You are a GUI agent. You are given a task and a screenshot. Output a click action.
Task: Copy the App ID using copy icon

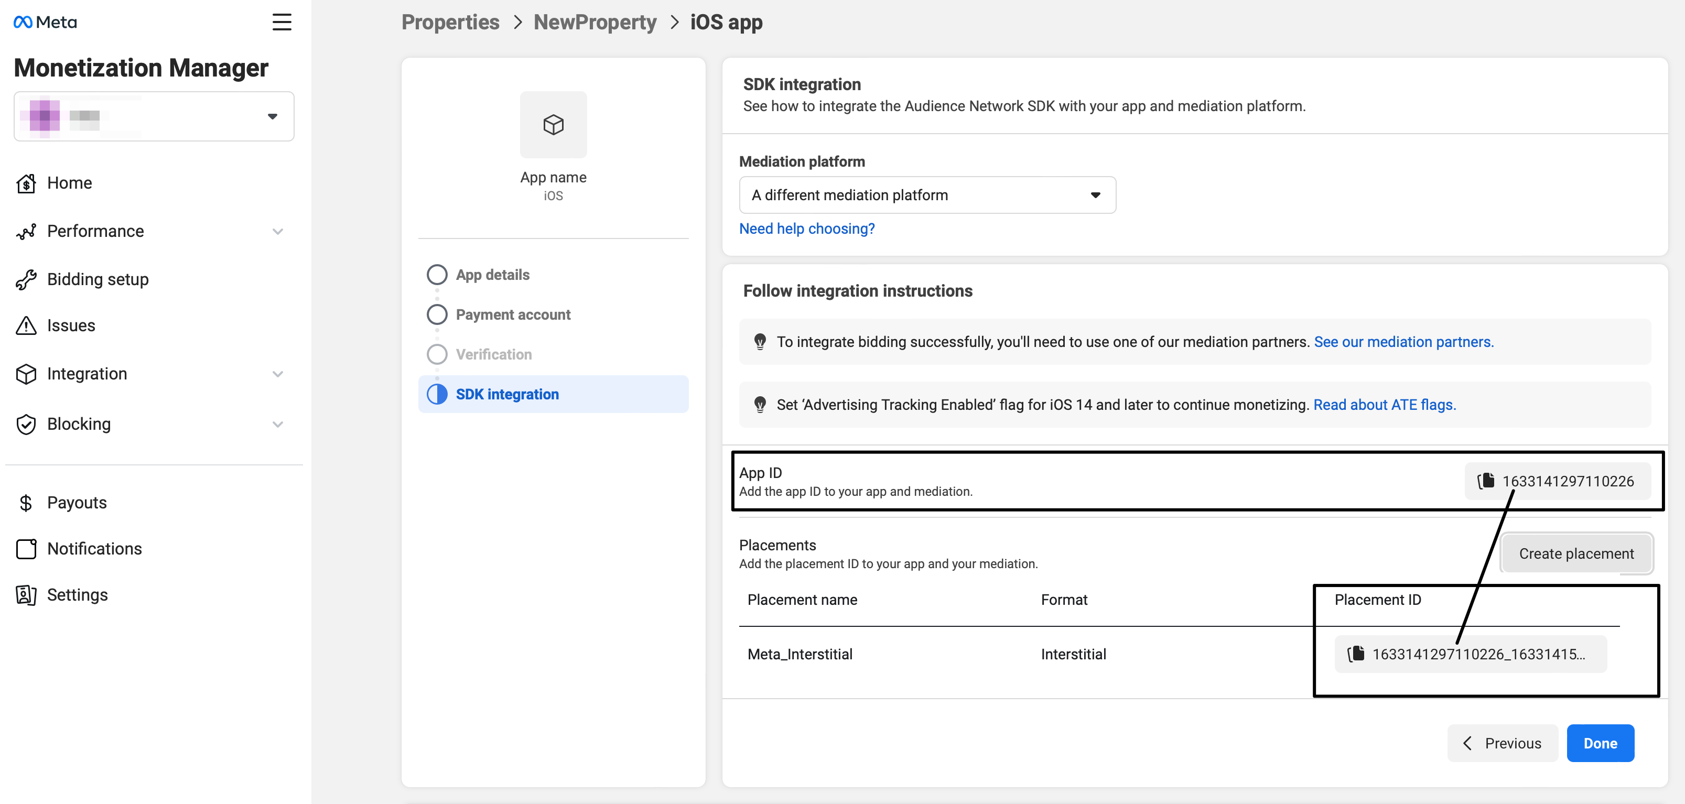click(x=1485, y=481)
